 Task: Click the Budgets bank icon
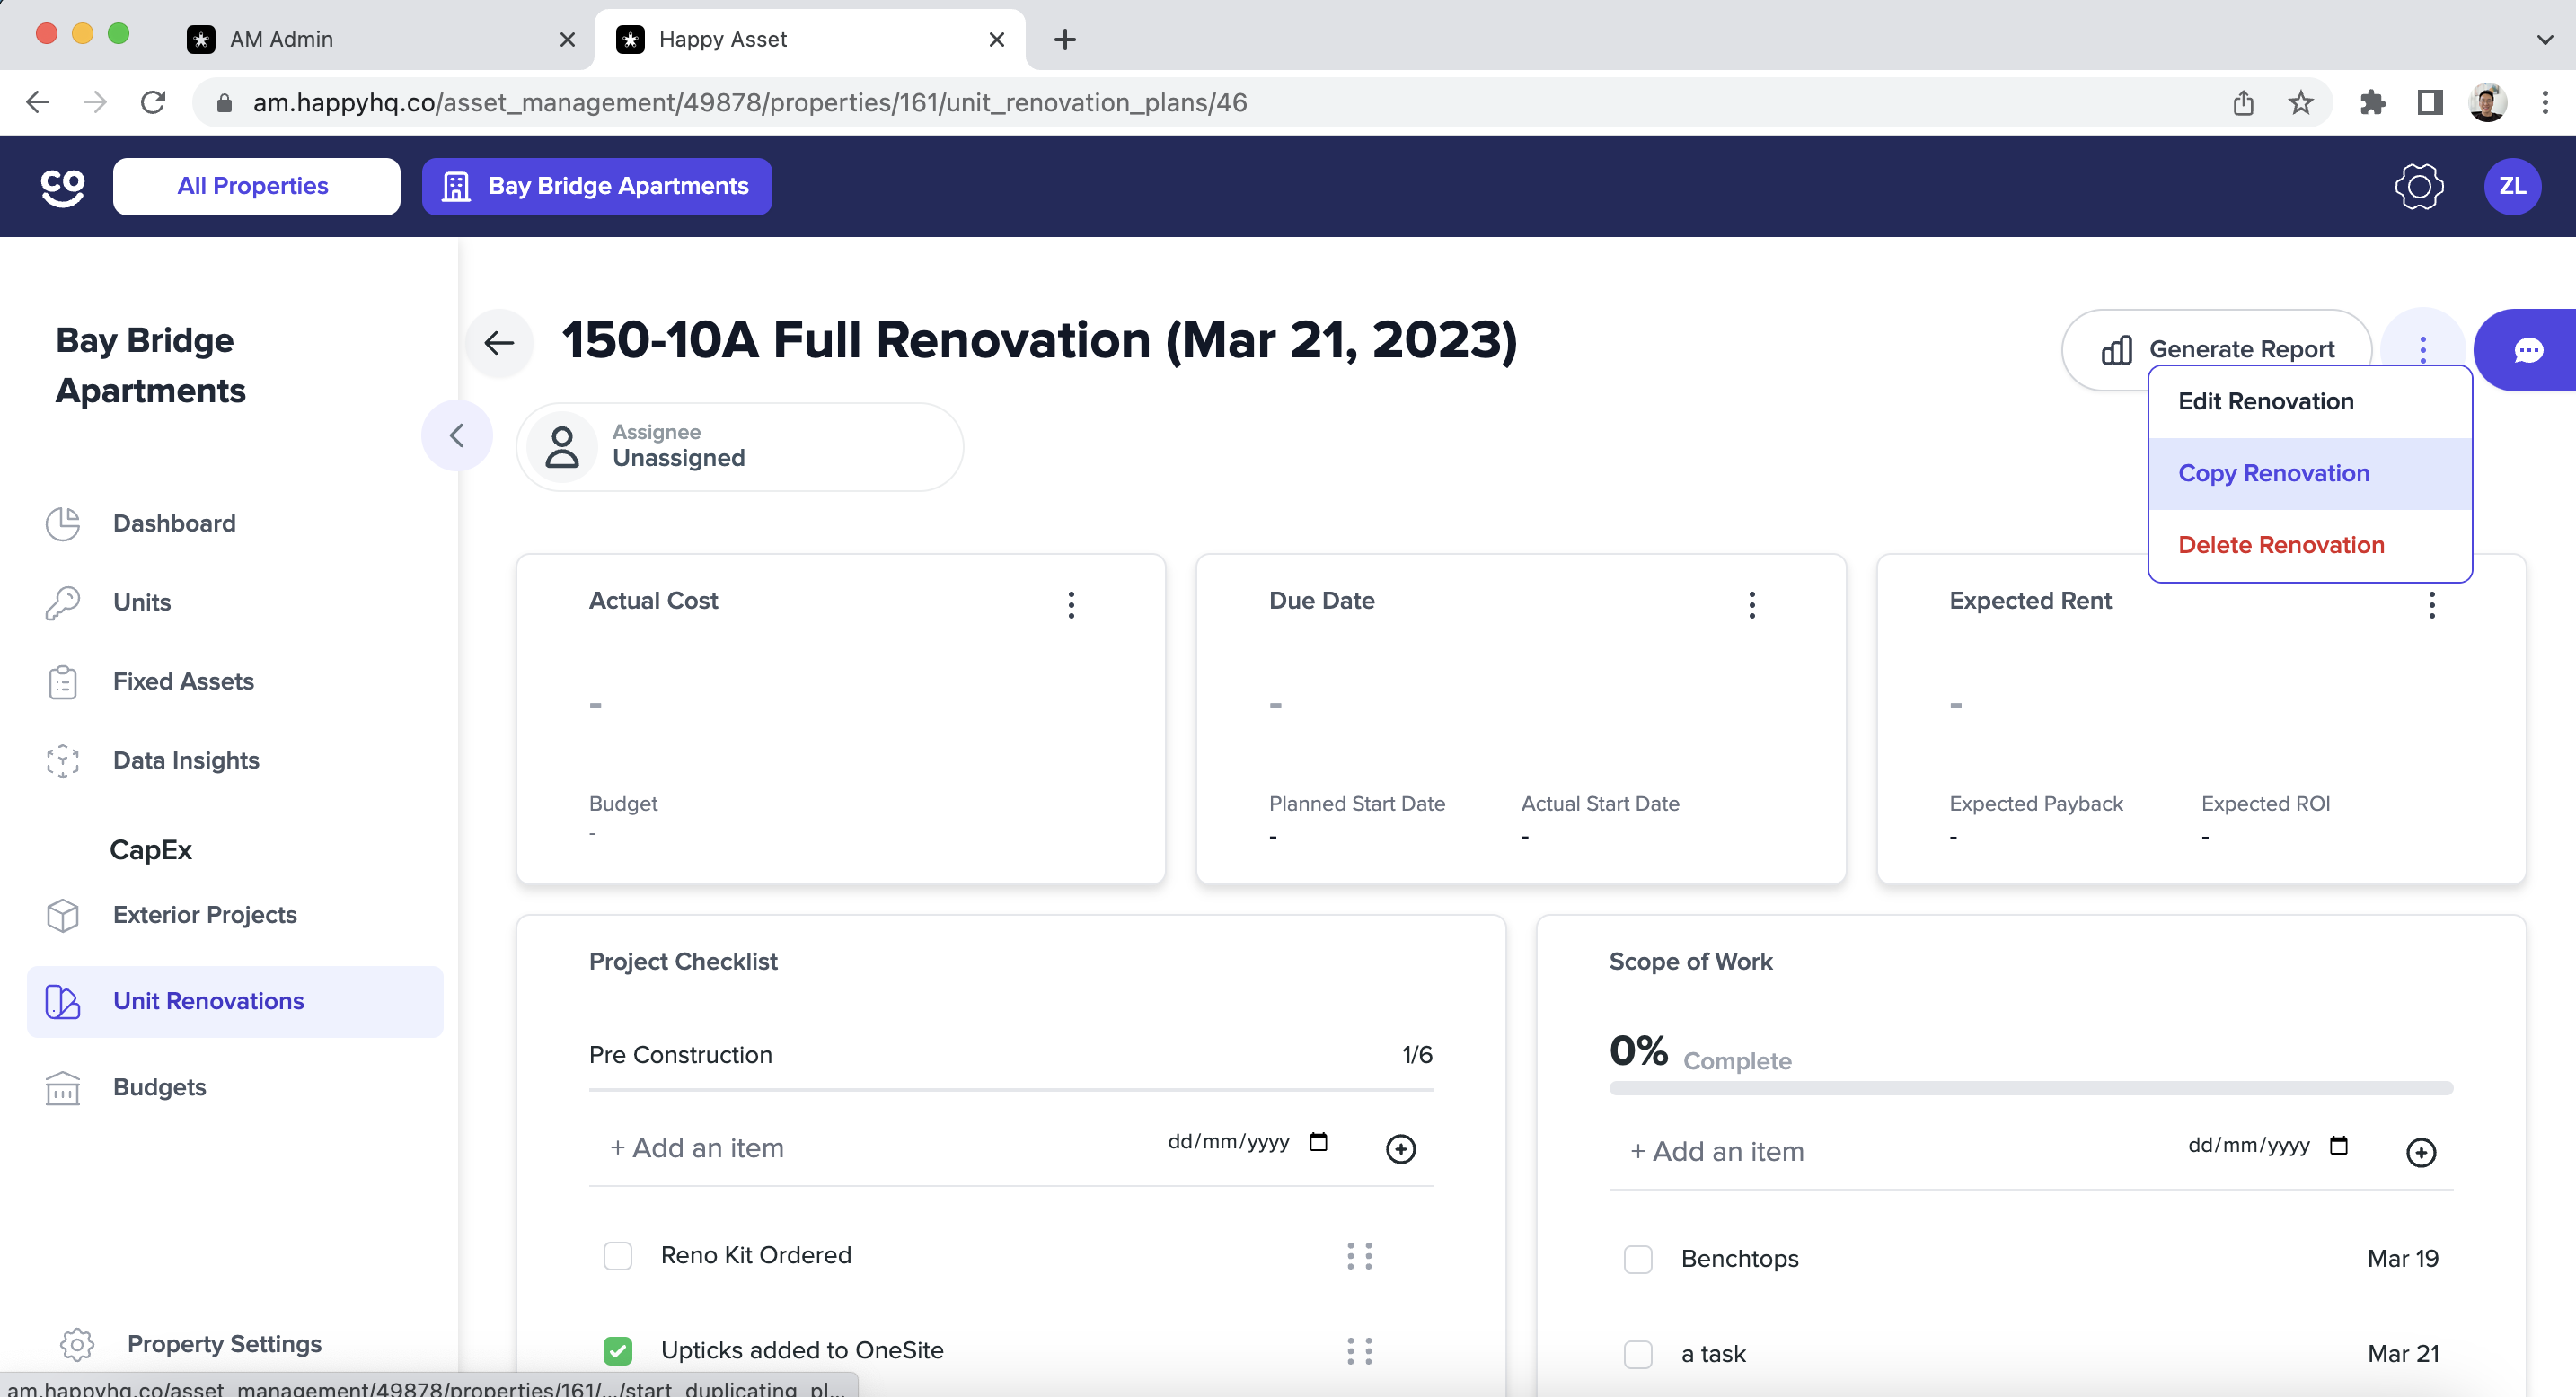pyautogui.click(x=63, y=1087)
